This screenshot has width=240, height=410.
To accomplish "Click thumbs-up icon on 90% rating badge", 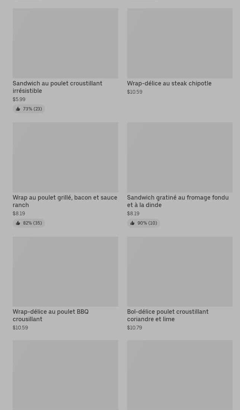I will (132, 223).
